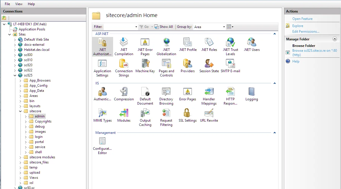341x189 pixels.
Task: Select sitecore modules folder in tree
Action: [42, 157]
